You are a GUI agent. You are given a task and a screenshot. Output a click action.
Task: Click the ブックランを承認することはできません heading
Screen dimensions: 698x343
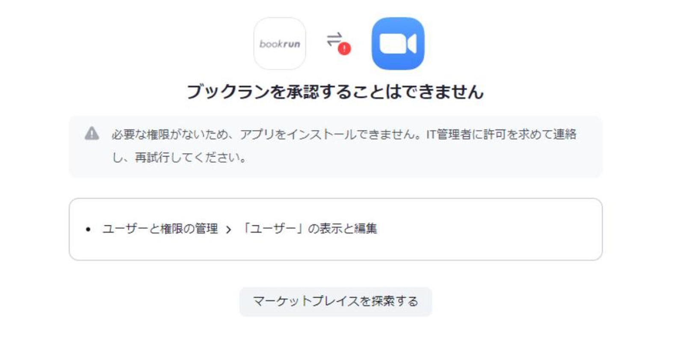(335, 92)
